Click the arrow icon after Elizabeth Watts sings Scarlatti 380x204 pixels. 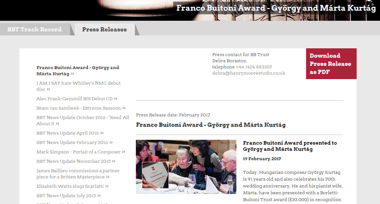click(107, 186)
